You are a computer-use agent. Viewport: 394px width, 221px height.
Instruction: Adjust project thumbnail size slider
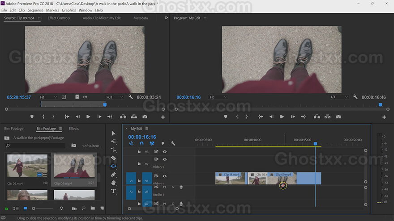34,208
